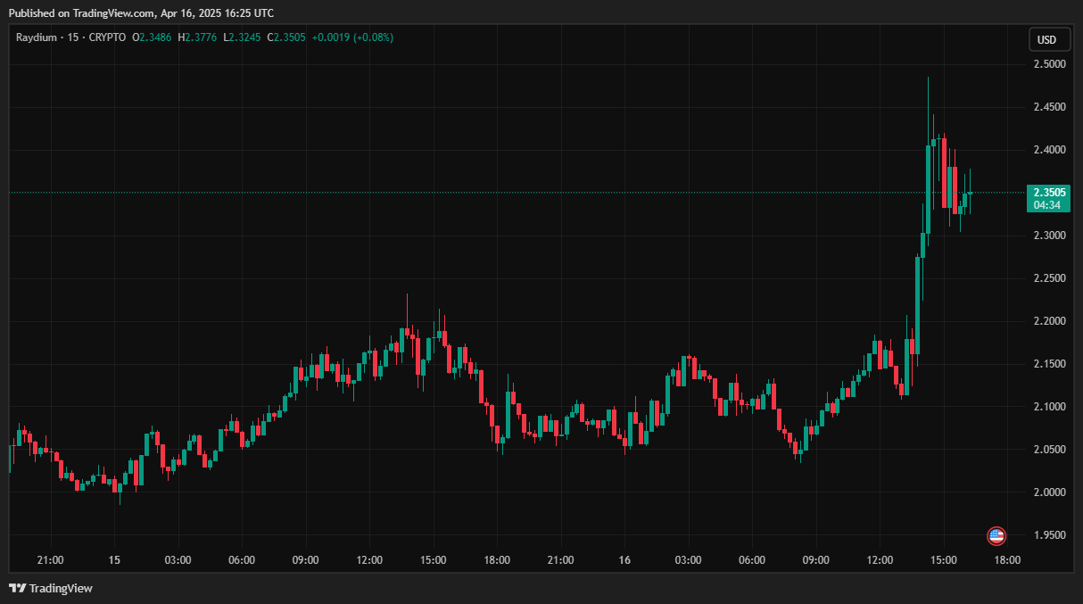Open the USD currency selector
Screen dimensions: 1083x604
point(1046,40)
